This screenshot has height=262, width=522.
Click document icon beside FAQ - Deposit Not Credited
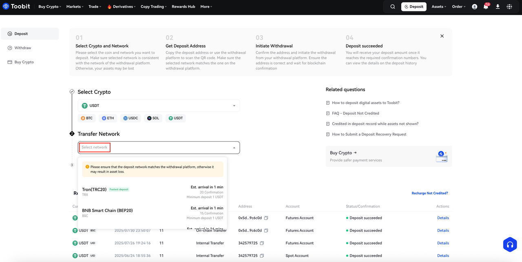tap(328, 114)
